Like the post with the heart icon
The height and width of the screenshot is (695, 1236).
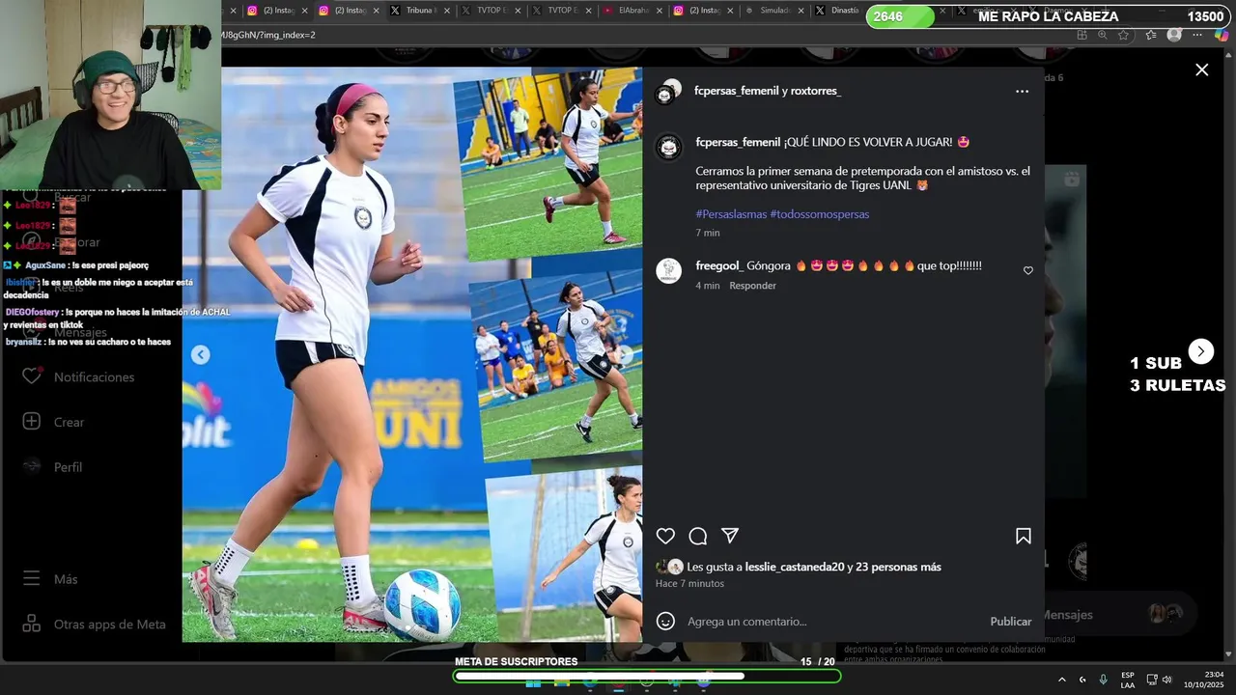coord(665,536)
